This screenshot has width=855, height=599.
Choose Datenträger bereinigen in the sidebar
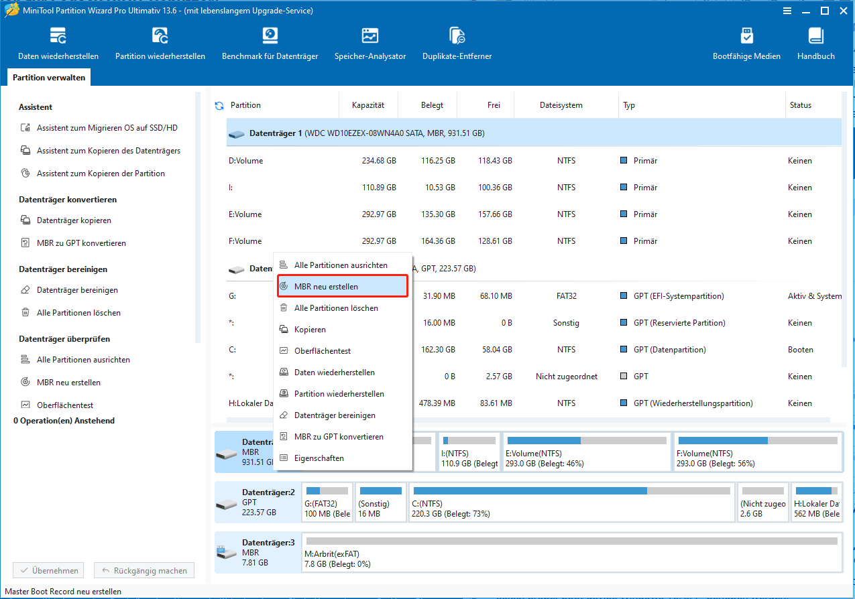69,290
